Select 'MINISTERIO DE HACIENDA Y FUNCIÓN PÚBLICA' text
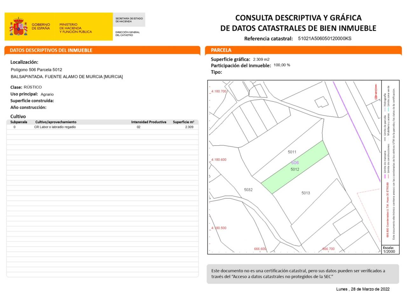 (75, 28)
